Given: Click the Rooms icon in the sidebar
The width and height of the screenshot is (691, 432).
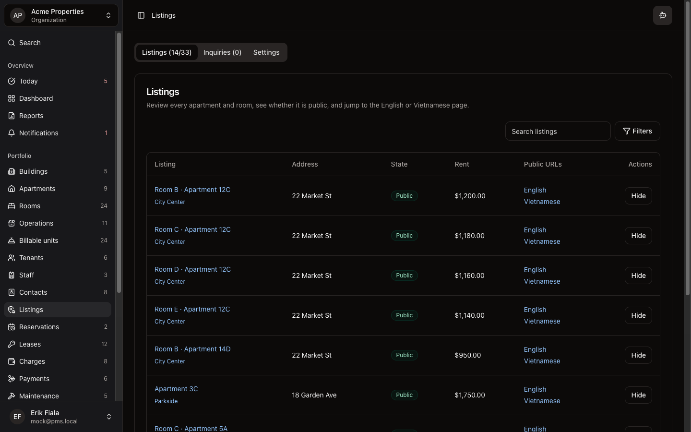Looking at the screenshot, I should [11, 206].
